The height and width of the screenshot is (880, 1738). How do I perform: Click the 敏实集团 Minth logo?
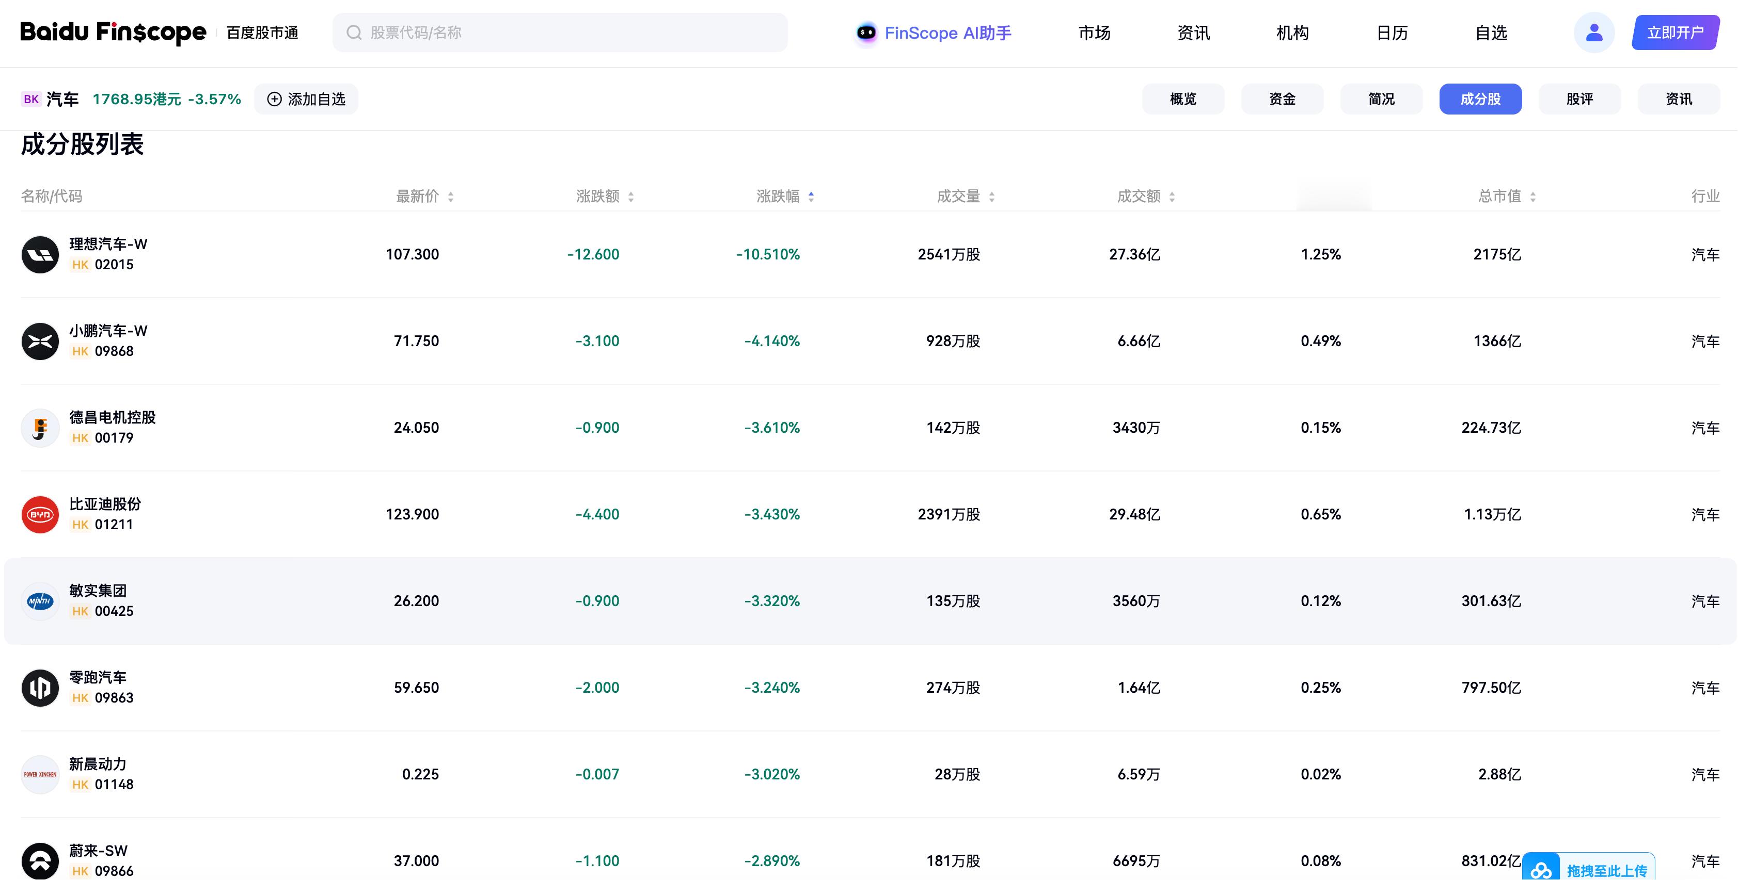pyautogui.click(x=40, y=601)
